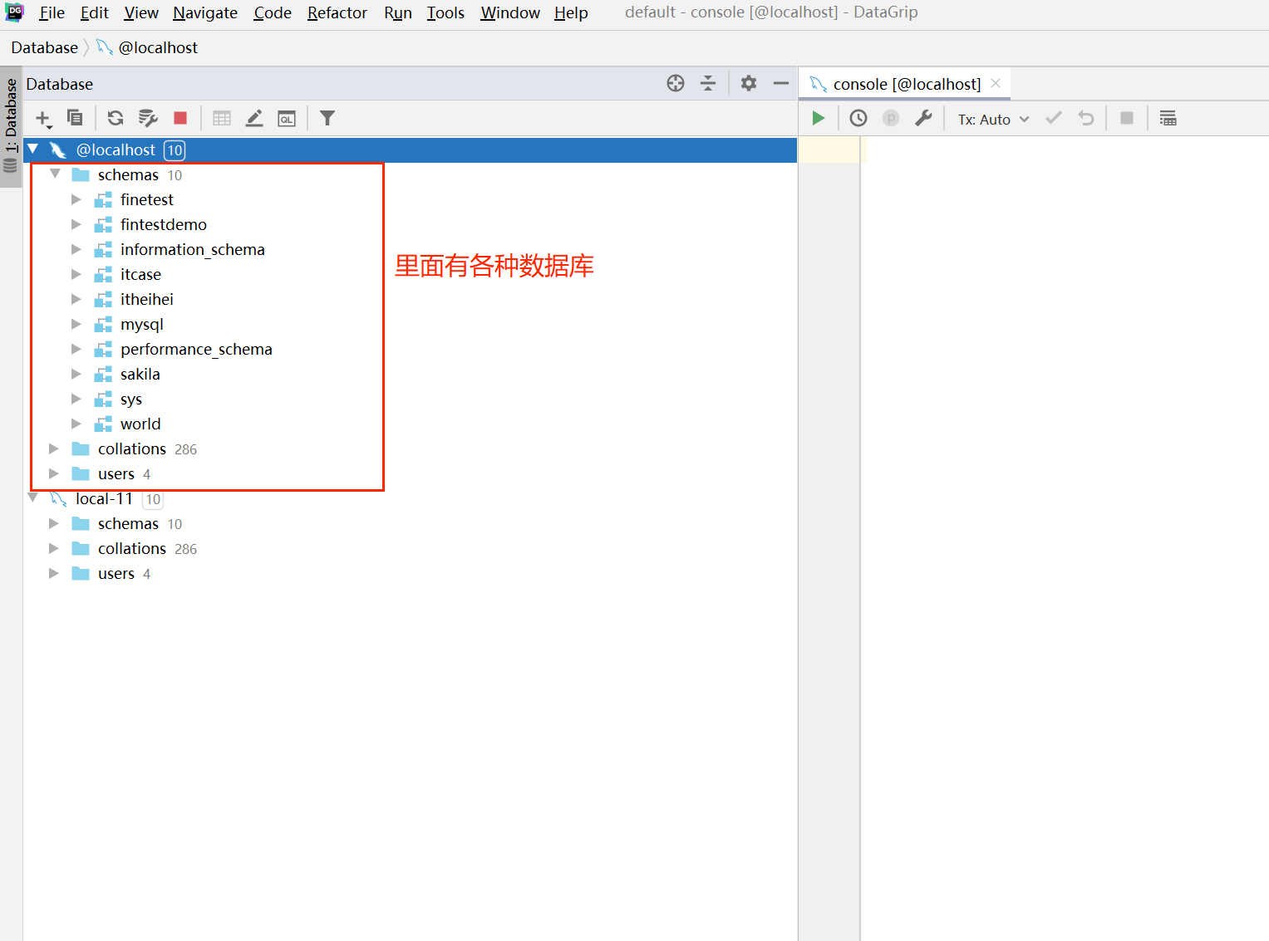The height and width of the screenshot is (941, 1269).
Task: Expand the information_schema node
Action: (76, 249)
